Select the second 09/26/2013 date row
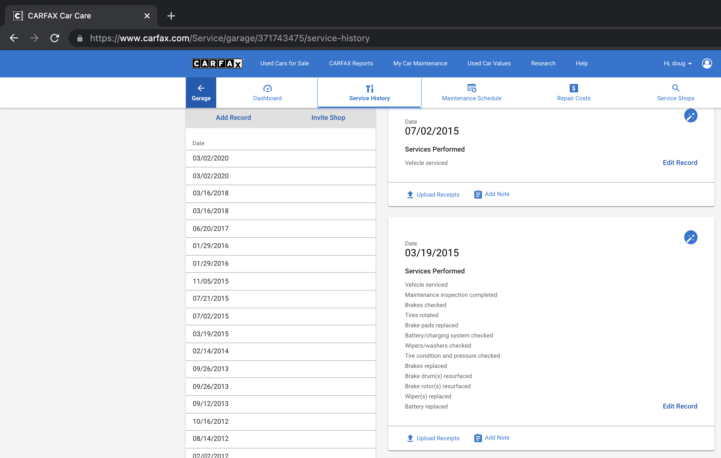The width and height of the screenshot is (721, 458). click(281, 387)
